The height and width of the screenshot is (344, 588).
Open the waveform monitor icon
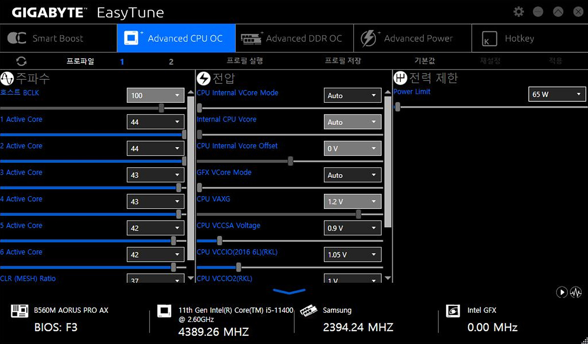[576, 292]
